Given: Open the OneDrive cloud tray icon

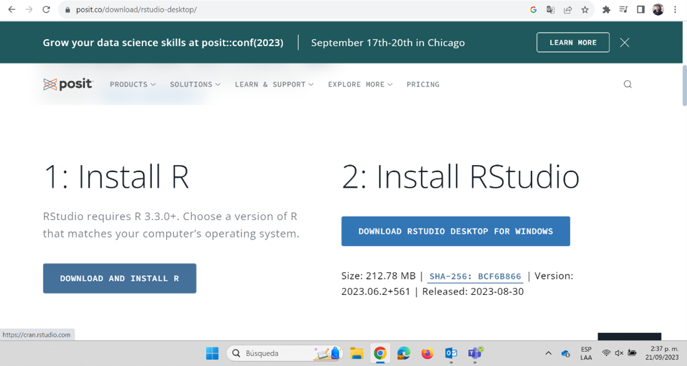Looking at the screenshot, I should (566, 354).
